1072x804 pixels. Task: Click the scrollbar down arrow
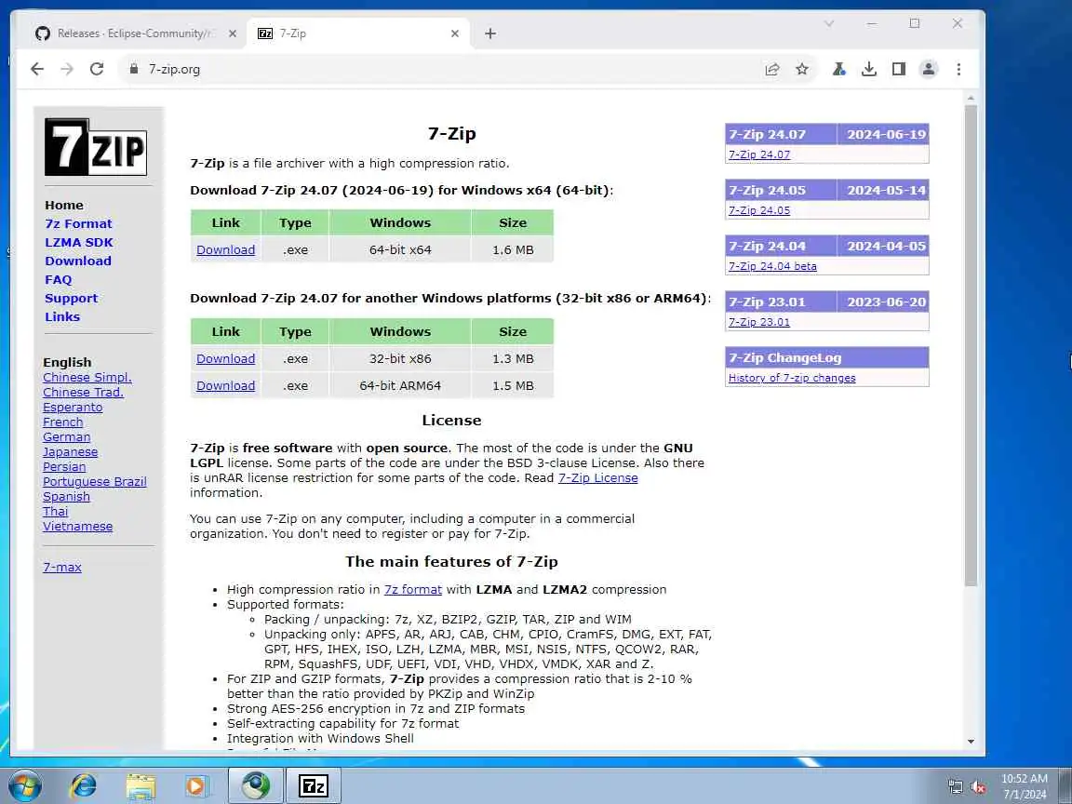[x=971, y=742]
